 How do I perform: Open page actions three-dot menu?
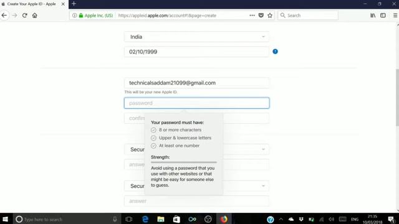(x=252, y=16)
